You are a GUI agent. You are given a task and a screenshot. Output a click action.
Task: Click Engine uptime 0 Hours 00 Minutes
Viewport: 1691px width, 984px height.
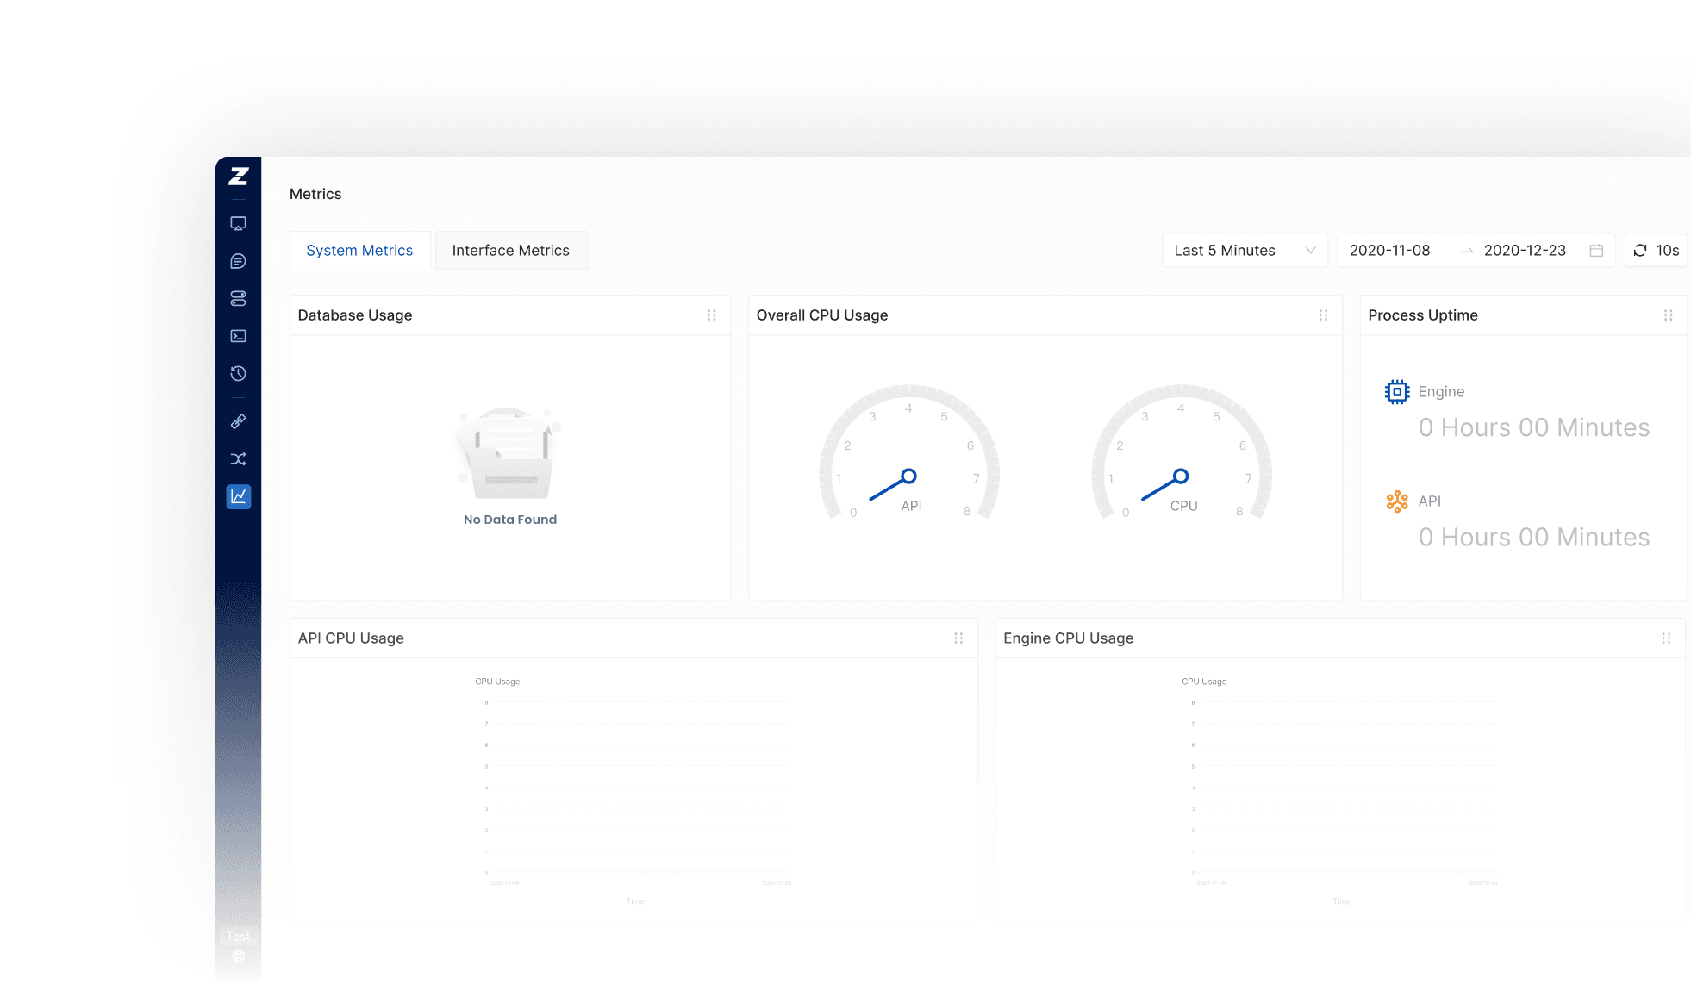click(x=1534, y=427)
